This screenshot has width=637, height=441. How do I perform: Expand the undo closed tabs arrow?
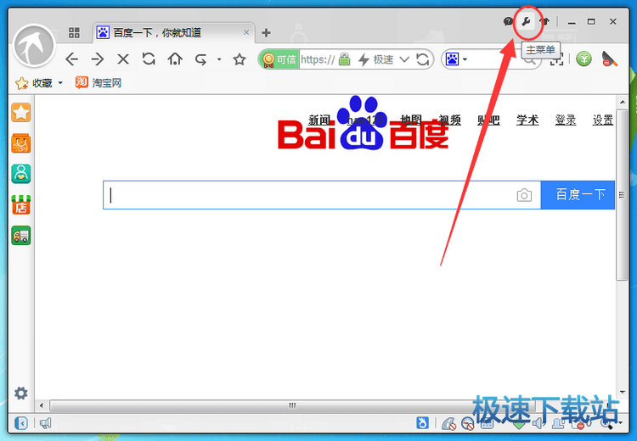pyautogui.click(x=219, y=59)
